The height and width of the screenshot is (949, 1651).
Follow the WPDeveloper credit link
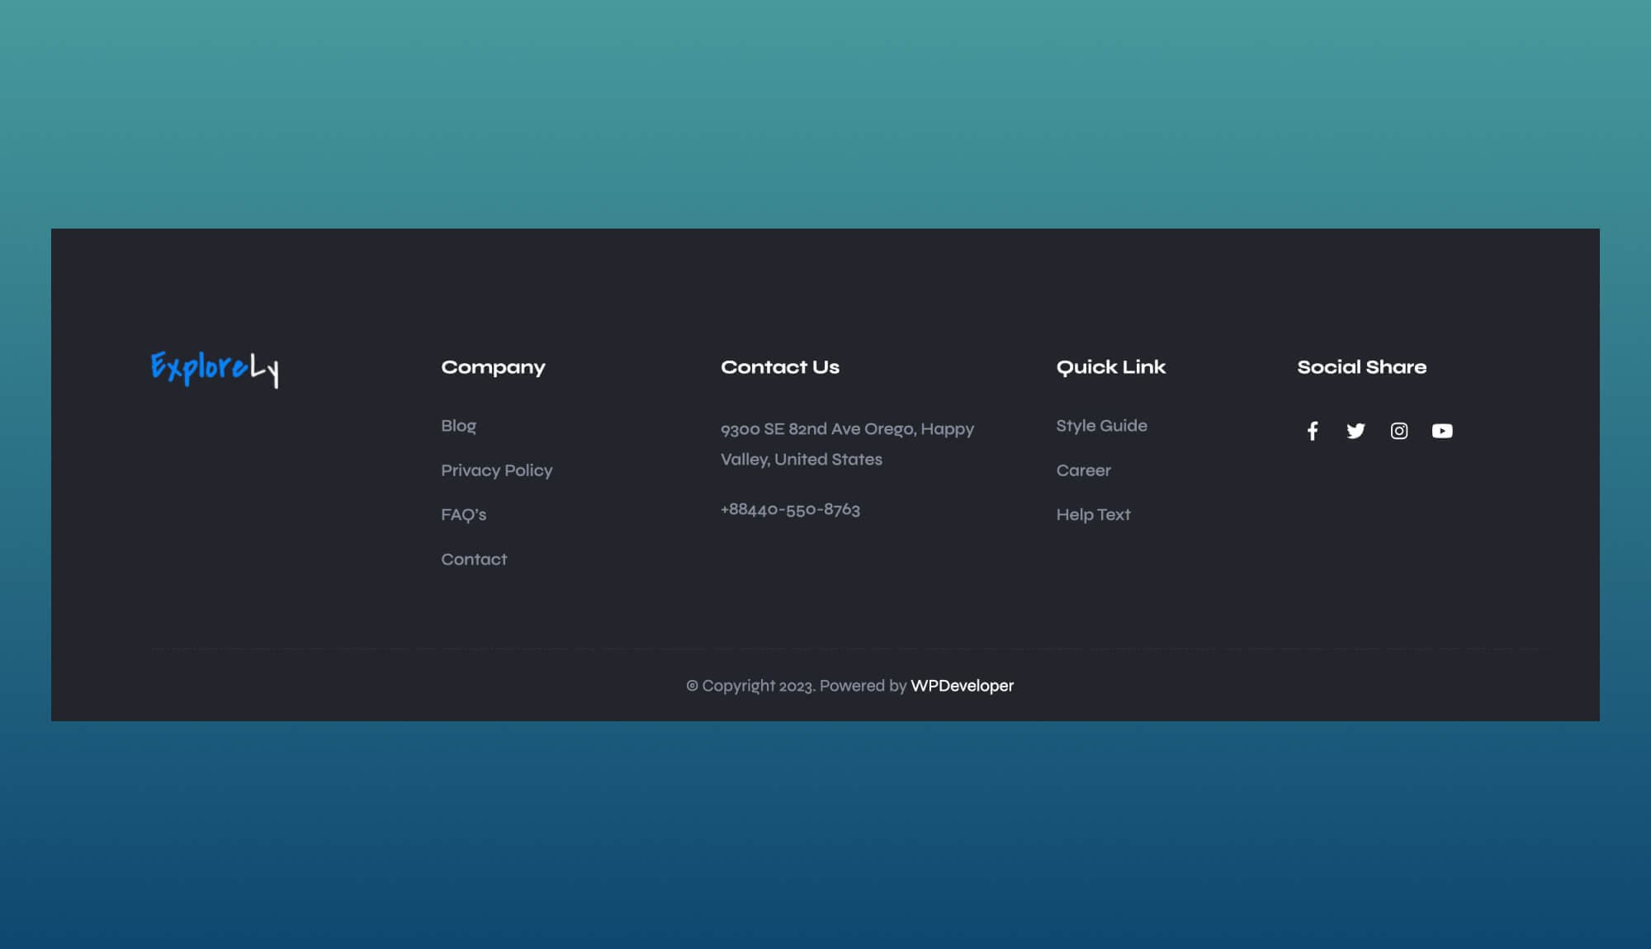pyautogui.click(x=962, y=686)
